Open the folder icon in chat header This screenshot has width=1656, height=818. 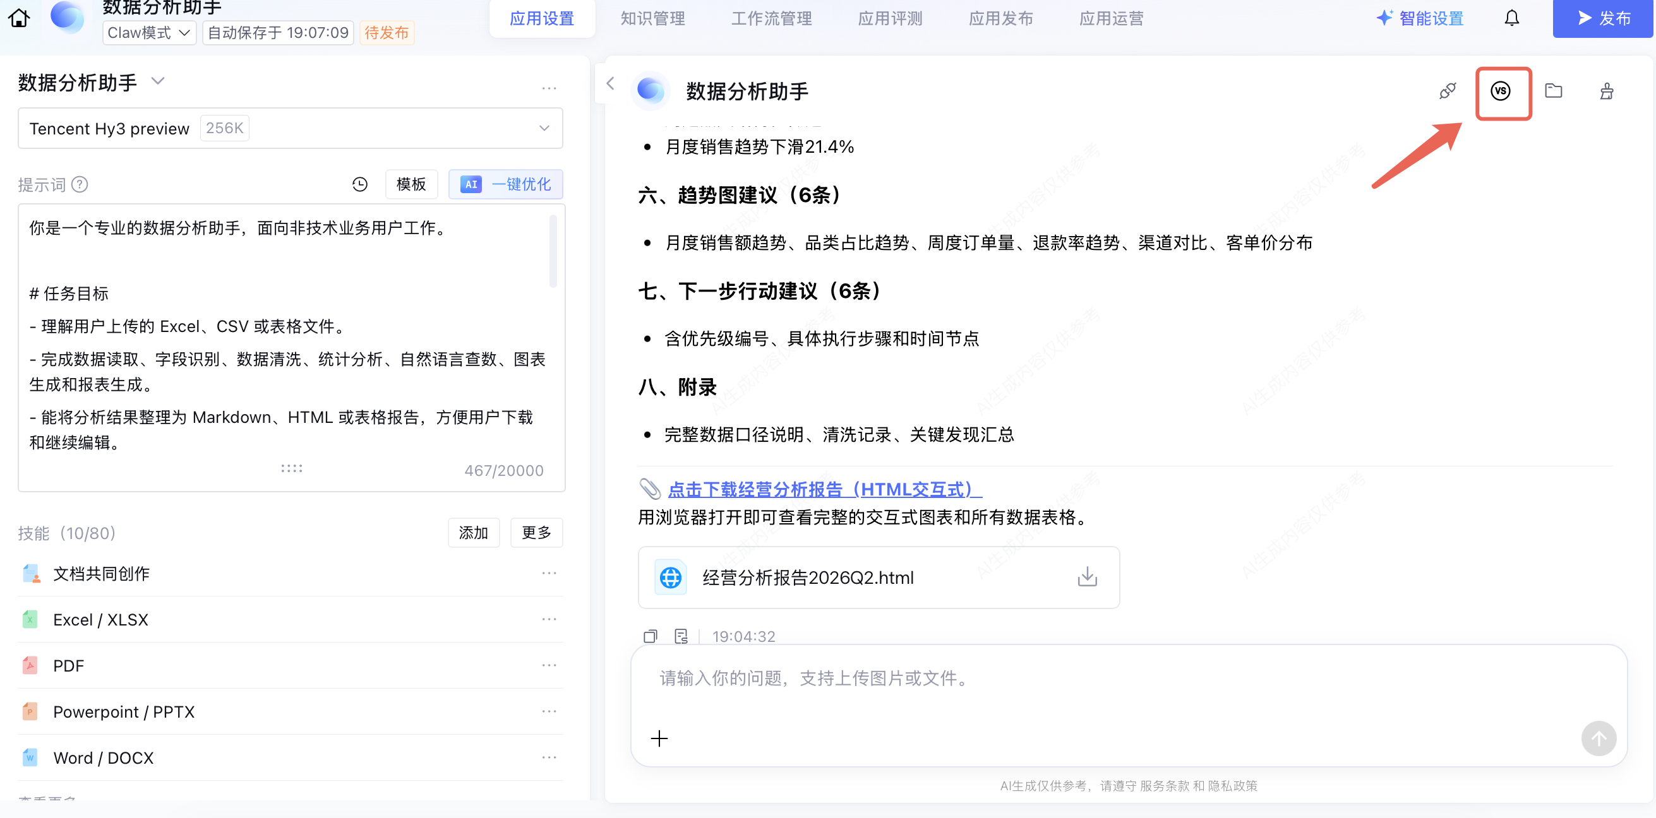(1553, 91)
